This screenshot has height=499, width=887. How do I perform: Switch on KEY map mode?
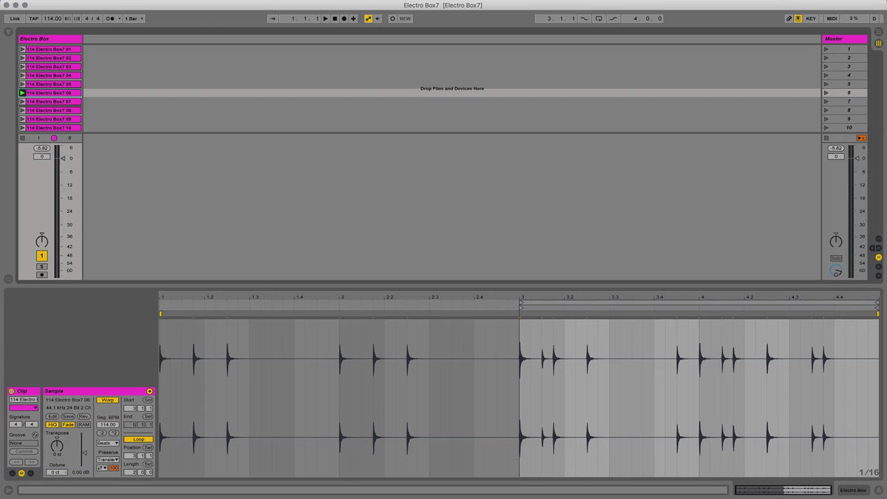tap(811, 18)
